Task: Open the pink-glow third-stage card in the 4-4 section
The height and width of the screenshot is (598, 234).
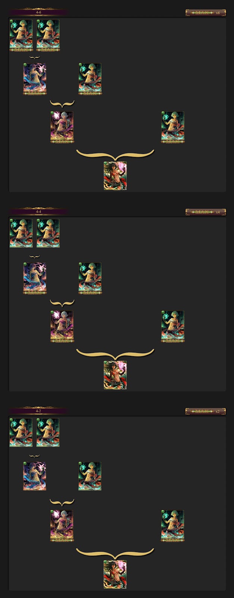Action: coord(62,326)
